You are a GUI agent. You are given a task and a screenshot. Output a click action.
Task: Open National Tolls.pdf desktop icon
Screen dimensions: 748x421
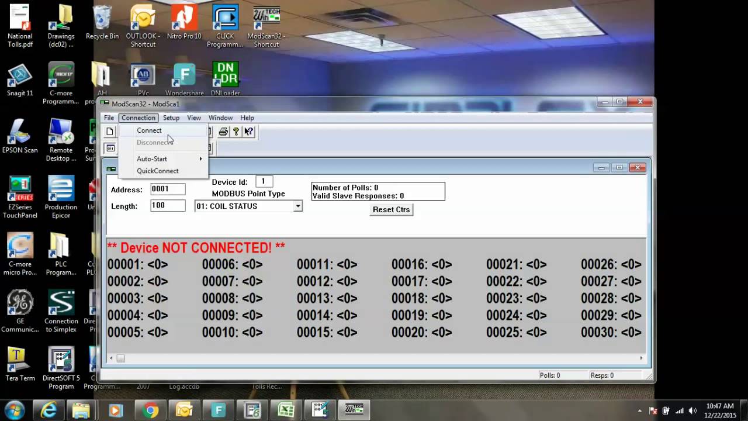[x=20, y=26]
